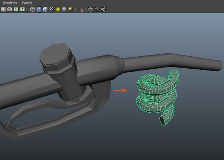Click the share-style node icon

click(103, 9)
